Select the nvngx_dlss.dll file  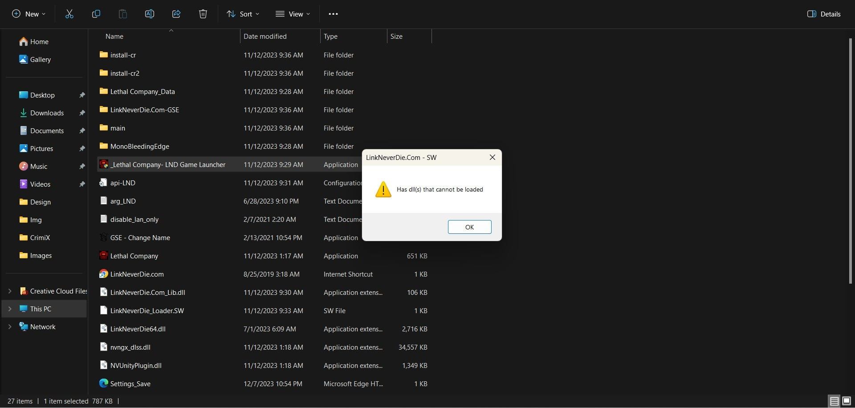(130, 347)
